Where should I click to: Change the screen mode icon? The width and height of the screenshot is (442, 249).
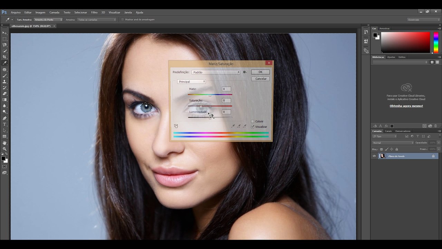click(x=4, y=173)
